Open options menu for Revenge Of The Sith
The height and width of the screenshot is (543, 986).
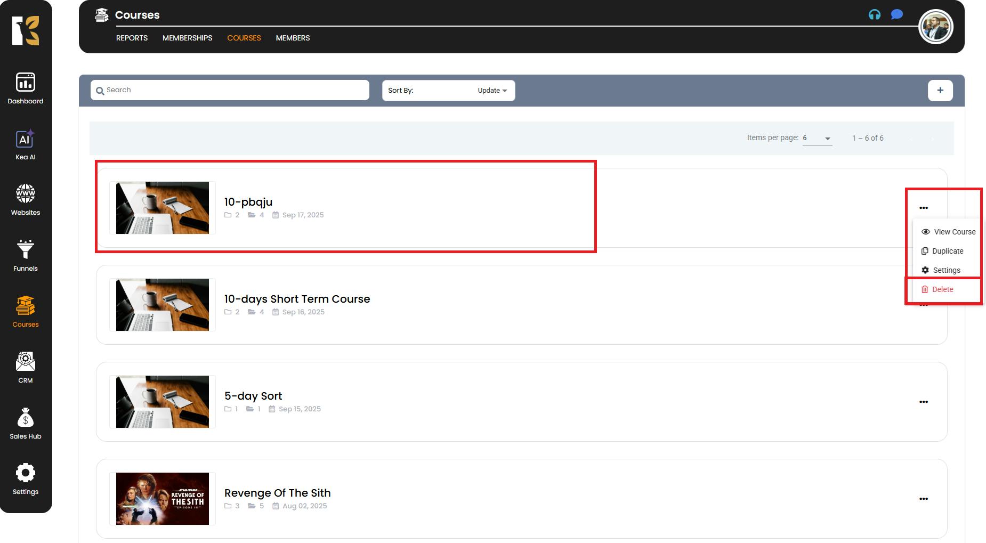pos(923,499)
